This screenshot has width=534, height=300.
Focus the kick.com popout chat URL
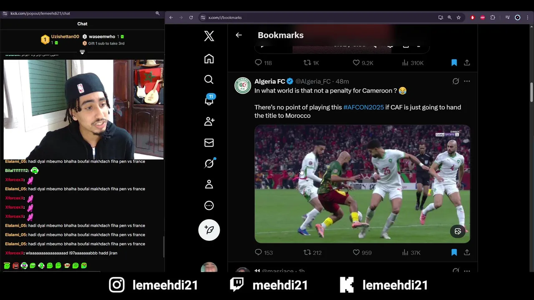(40, 13)
